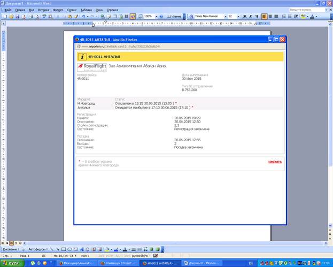This screenshot has width=333, height=267.
Task: Select the Rectangle drawing tool
Action: (x=64, y=249)
